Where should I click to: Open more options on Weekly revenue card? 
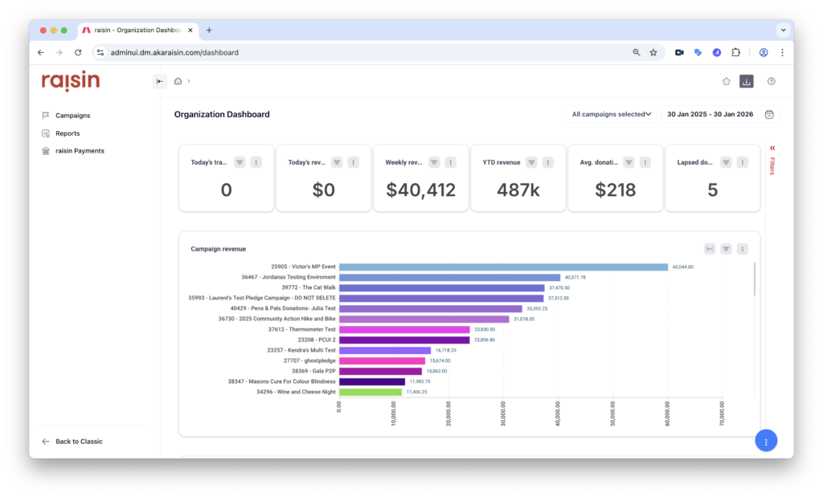(x=450, y=162)
